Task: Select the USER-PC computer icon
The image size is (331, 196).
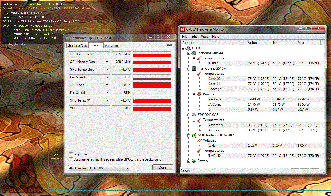Action: tap(189, 48)
